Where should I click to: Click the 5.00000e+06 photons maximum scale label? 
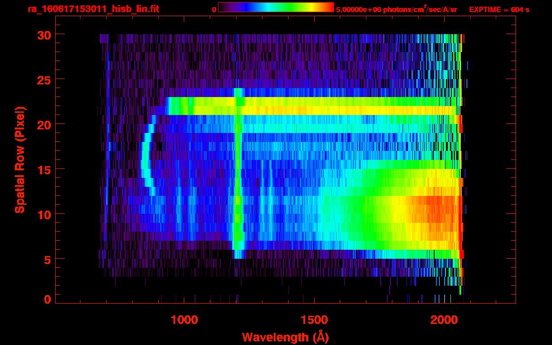click(396, 9)
